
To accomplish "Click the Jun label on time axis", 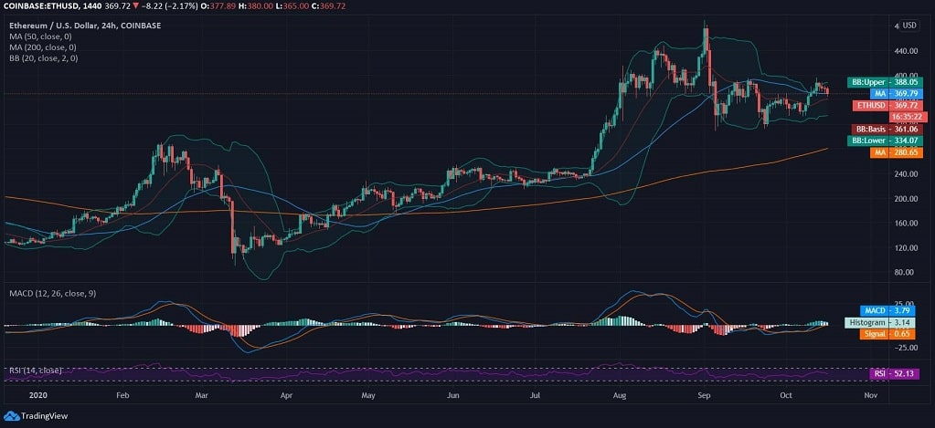I will tap(453, 394).
